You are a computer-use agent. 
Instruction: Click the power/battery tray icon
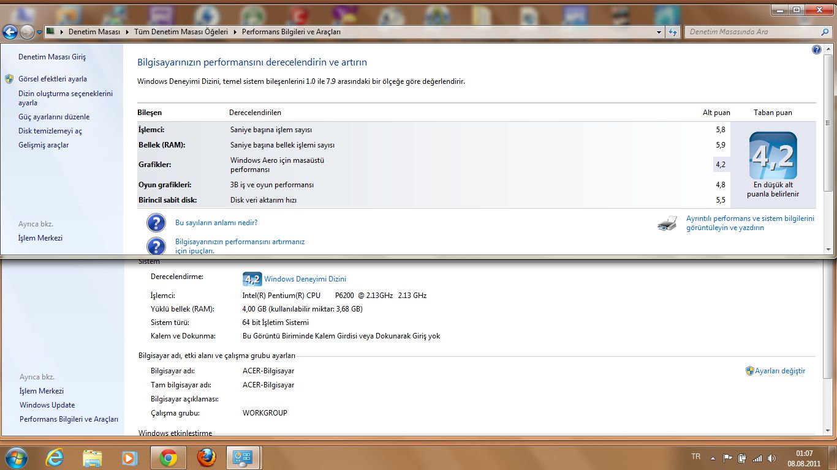coord(742,457)
